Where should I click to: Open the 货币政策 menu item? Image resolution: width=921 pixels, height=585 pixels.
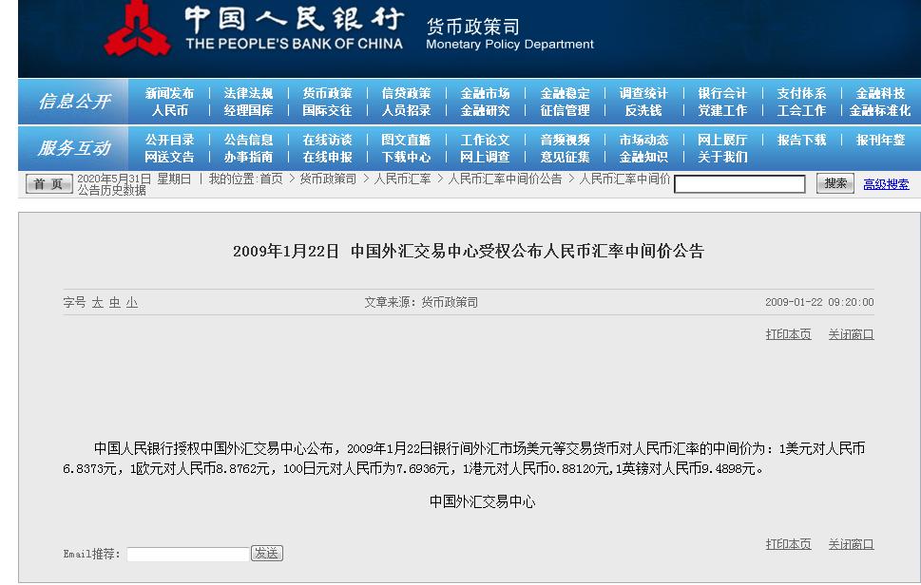(328, 93)
